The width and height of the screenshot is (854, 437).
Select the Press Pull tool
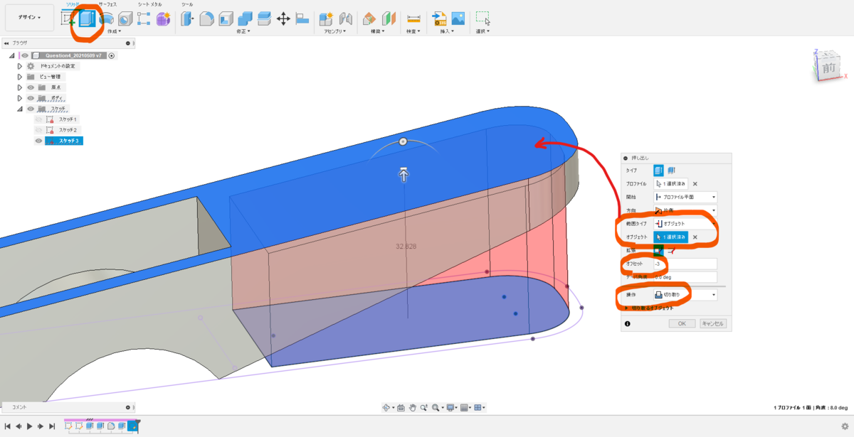[187, 19]
